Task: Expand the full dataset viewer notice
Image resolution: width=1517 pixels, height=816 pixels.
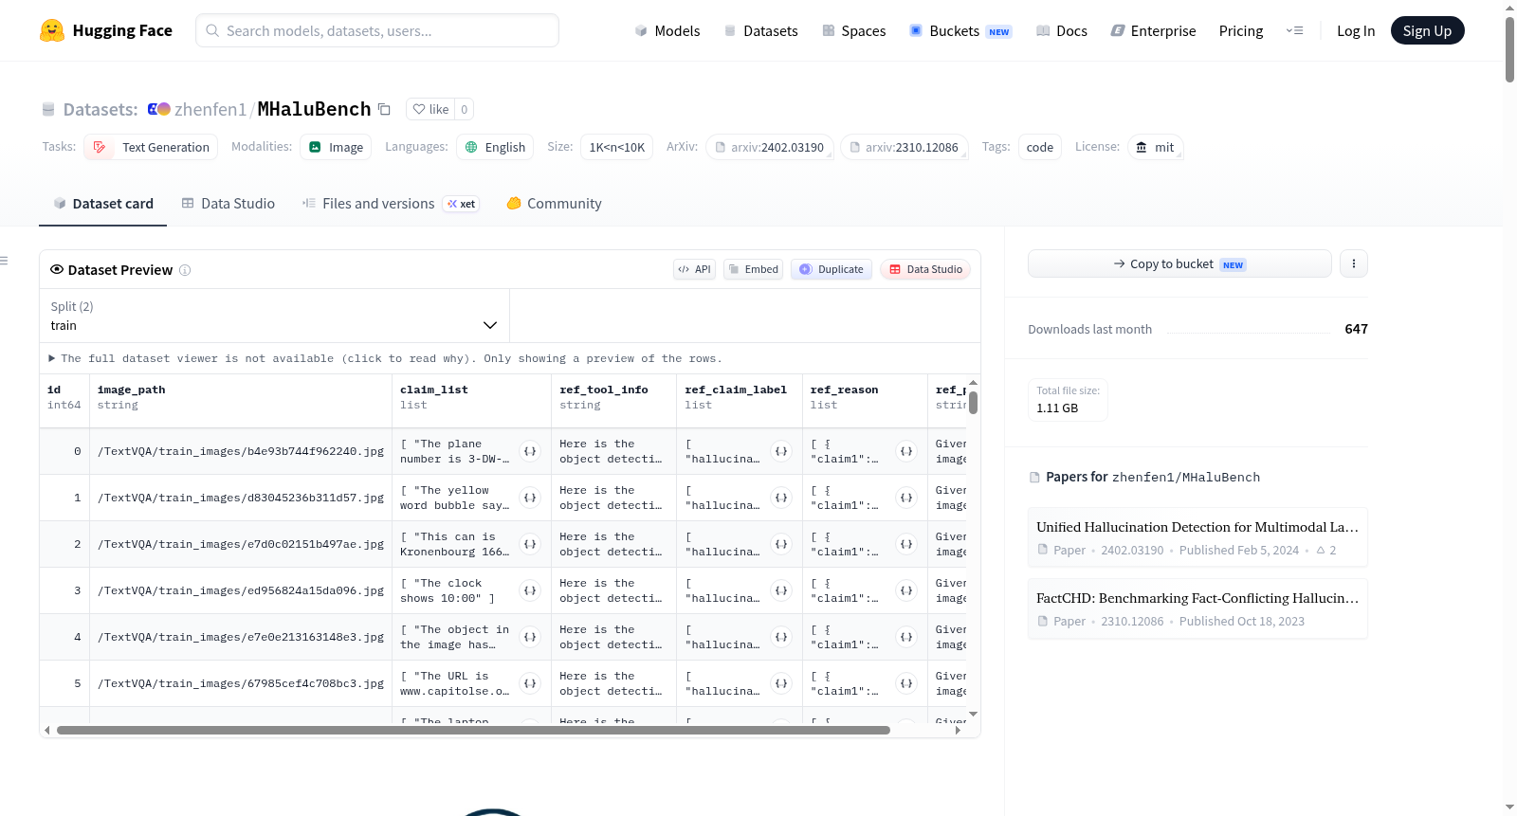Action: click(x=385, y=358)
